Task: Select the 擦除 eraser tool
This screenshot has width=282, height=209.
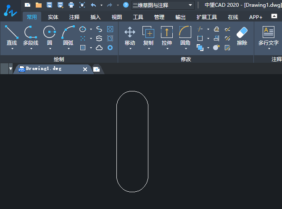Action: (242, 36)
